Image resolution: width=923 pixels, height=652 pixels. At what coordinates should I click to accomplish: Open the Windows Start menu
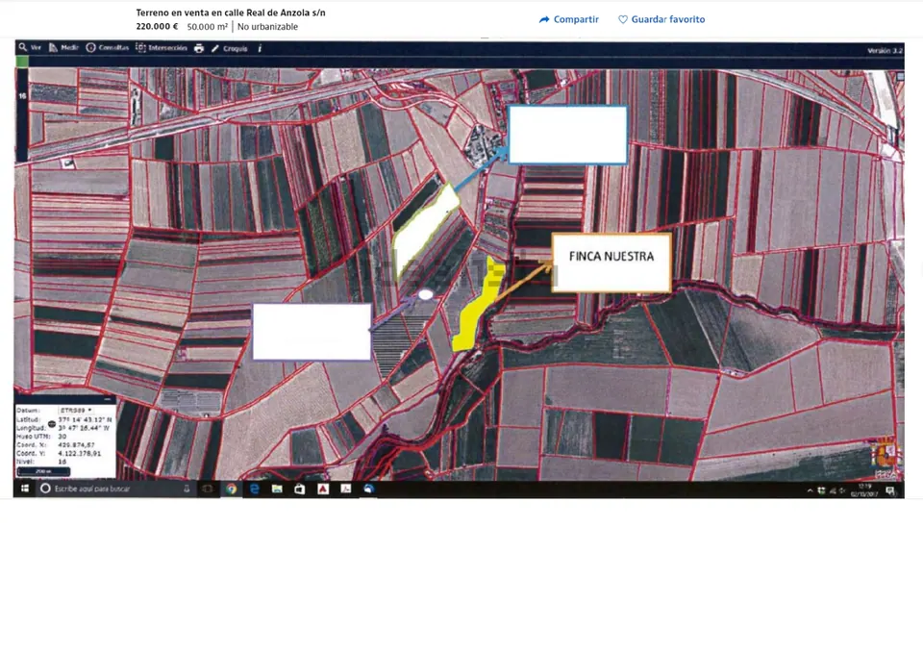pos(25,489)
